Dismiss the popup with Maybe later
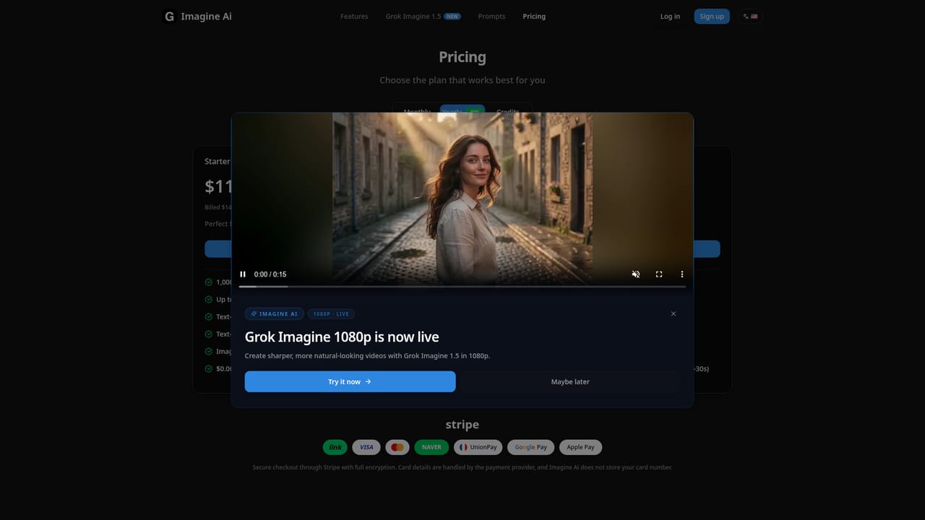Image resolution: width=925 pixels, height=520 pixels. pyautogui.click(x=570, y=381)
